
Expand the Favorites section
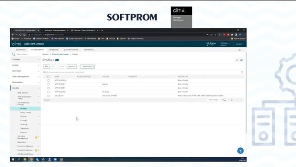[25, 59]
